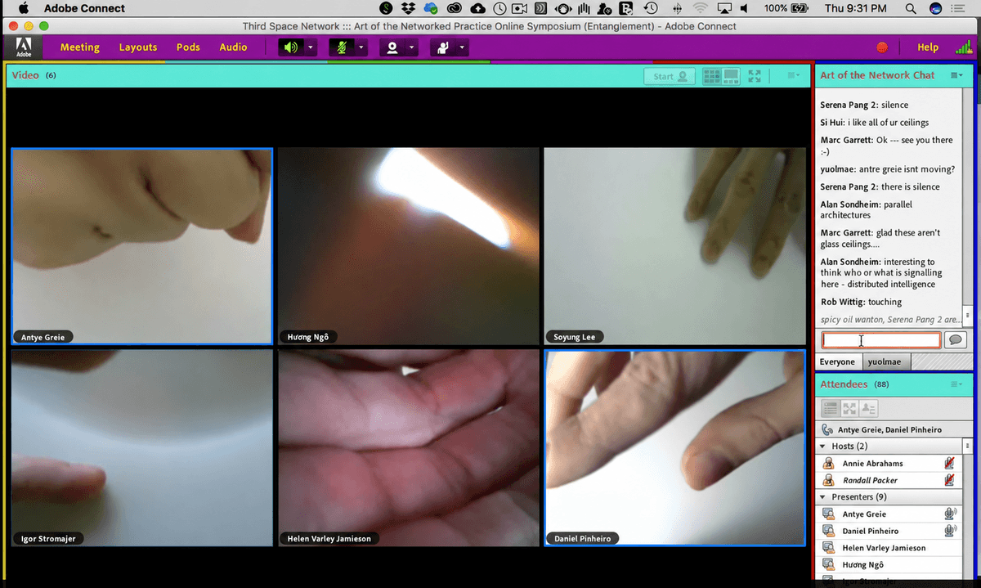Open the microphone options dropdown arrow
This screenshot has width=981, height=588.
361,47
